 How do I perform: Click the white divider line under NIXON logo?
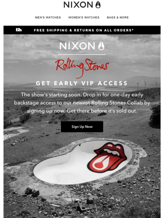[x=82, y=55]
